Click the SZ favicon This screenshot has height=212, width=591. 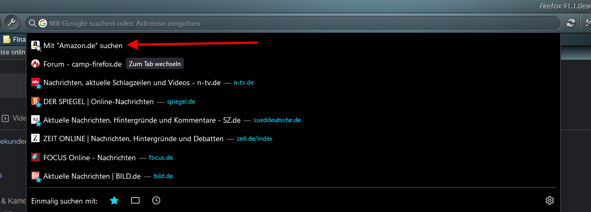(x=36, y=121)
